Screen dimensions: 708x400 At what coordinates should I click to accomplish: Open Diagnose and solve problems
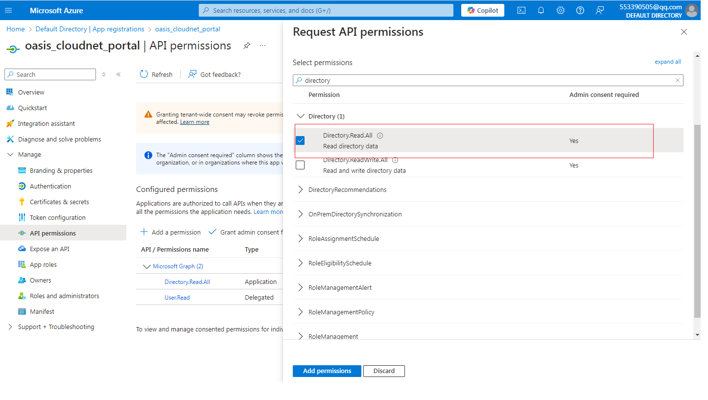59,139
